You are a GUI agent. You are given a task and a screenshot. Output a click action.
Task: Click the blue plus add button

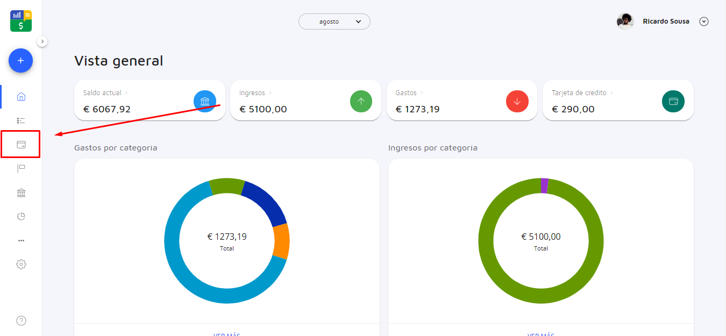[20, 61]
